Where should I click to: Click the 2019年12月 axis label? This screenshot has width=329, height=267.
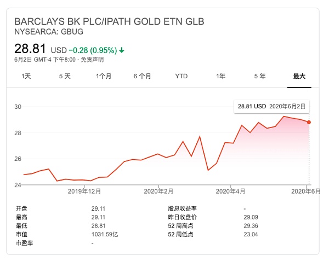coord(84,191)
